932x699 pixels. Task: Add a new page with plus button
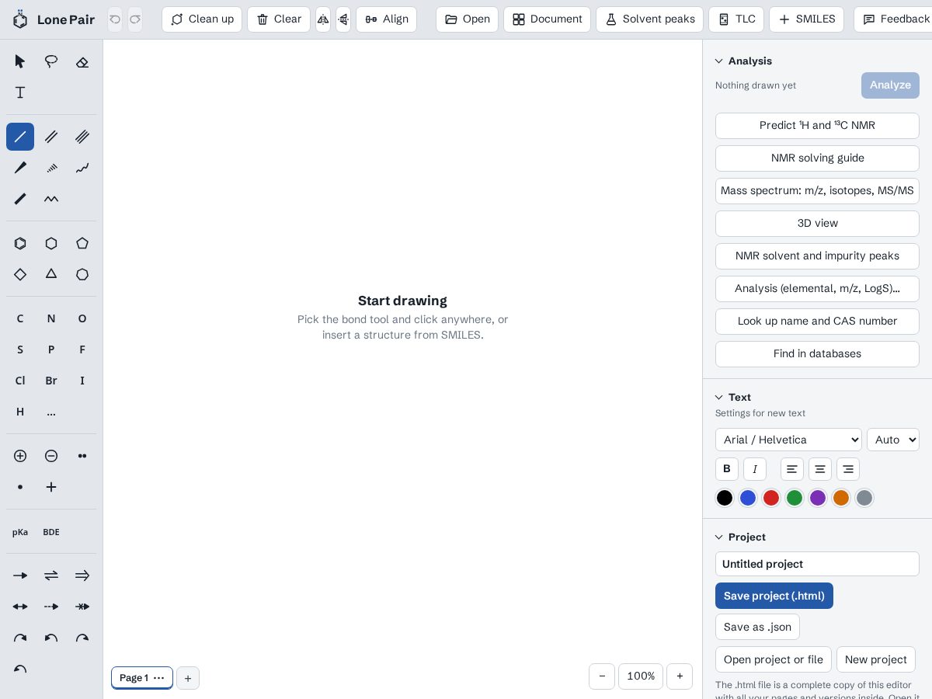[188, 678]
